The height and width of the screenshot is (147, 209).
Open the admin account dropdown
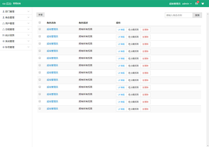pos(187,4)
